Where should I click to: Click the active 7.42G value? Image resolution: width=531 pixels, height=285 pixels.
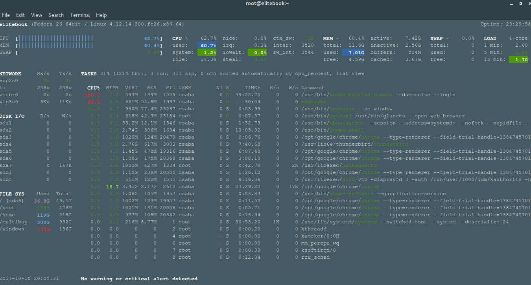point(413,38)
